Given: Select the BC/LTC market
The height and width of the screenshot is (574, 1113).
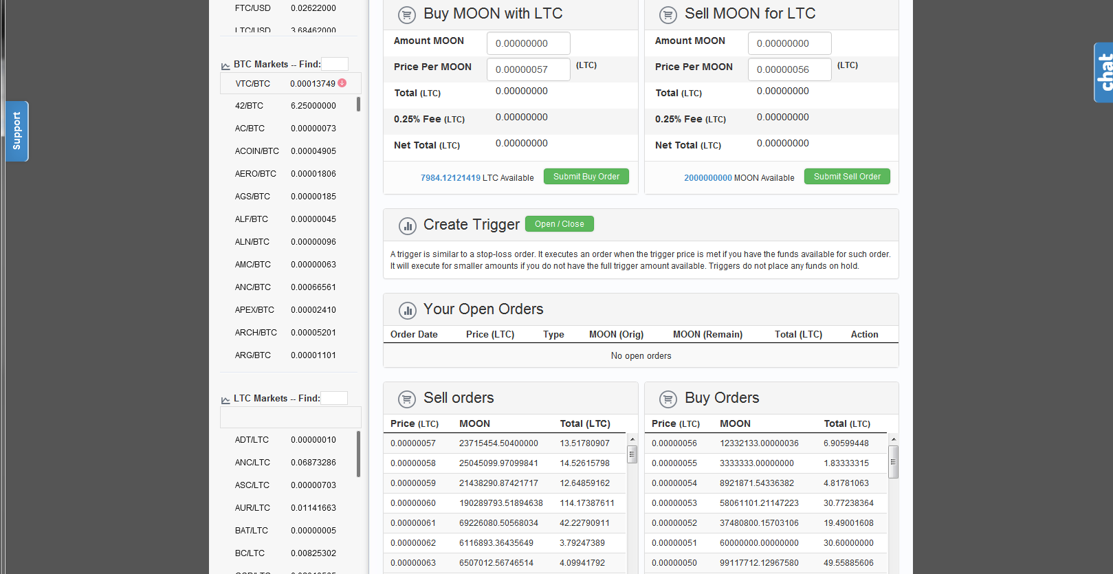Looking at the screenshot, I should (289, 553).
